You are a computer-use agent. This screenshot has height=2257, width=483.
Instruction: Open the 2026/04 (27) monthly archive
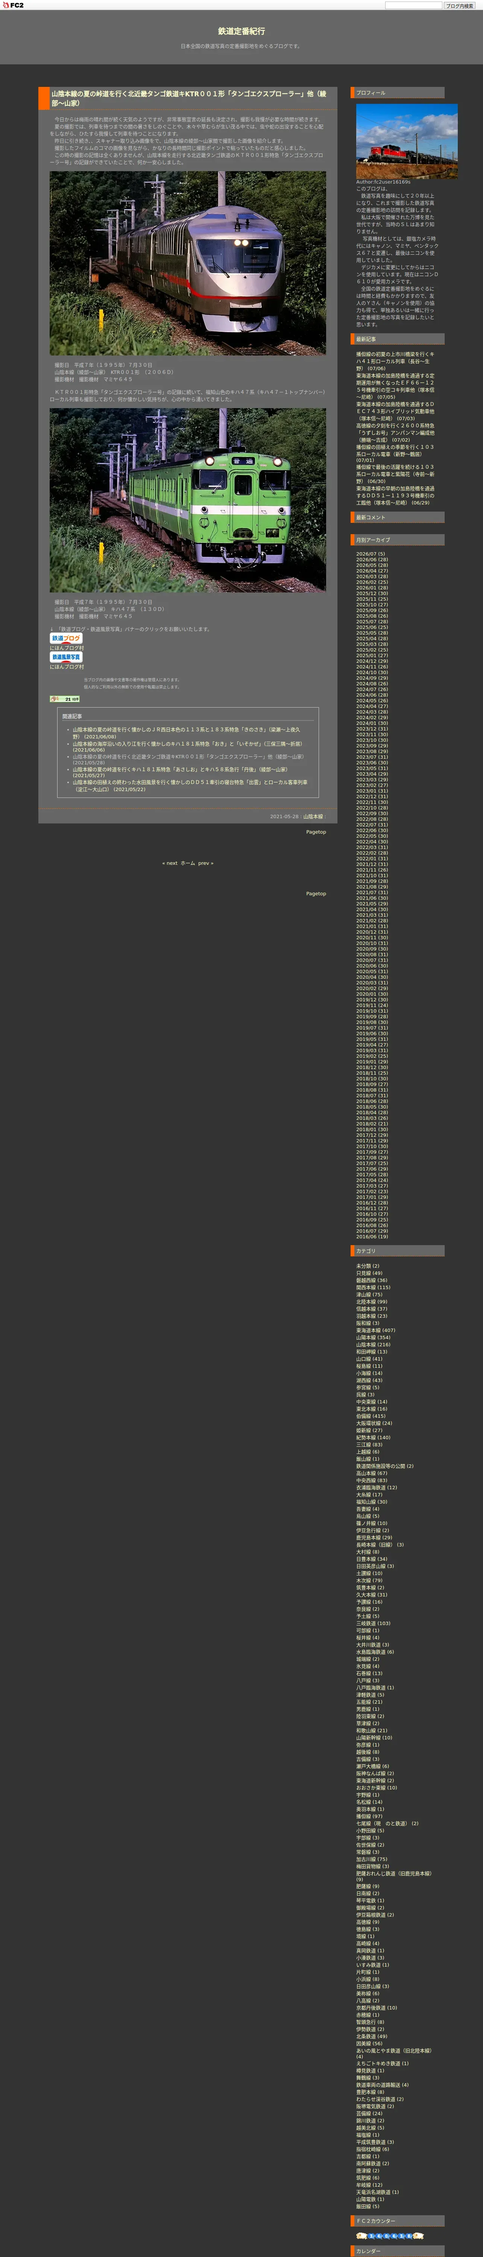coord(372,571)
